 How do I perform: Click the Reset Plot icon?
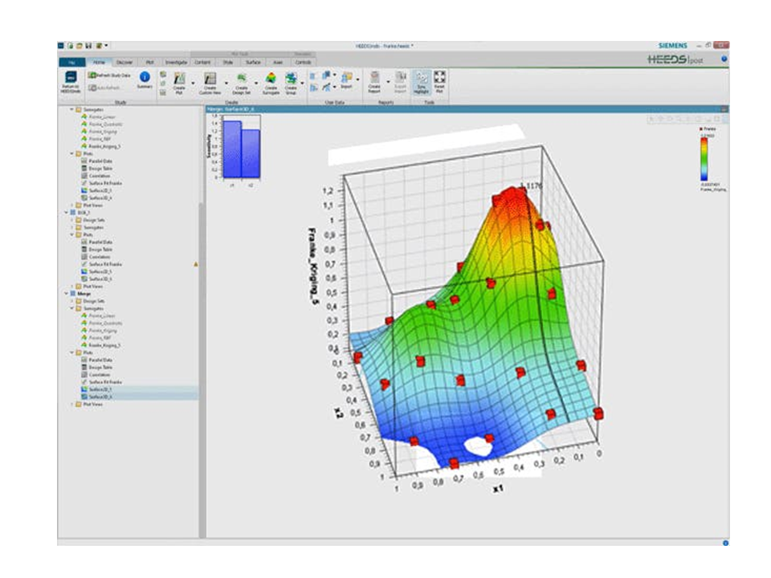pyautogui.click(x=439, y=77)
